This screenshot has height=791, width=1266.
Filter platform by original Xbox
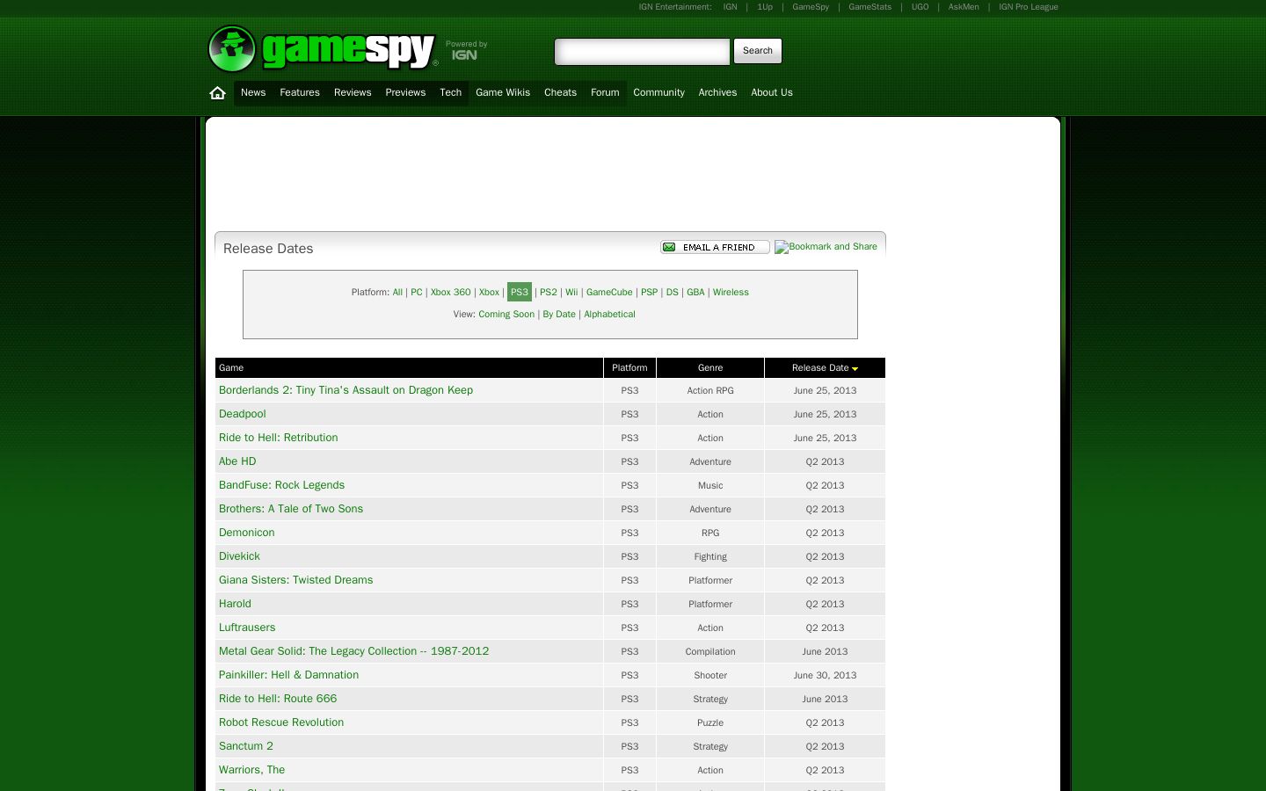pos(489,293)
